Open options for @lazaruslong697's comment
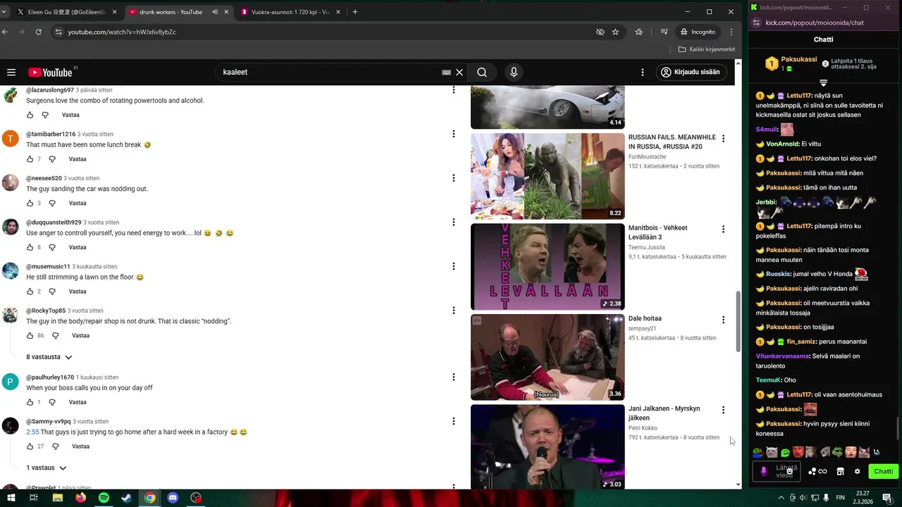The height and width of the screenshot is (507, 902). point(454,90)
